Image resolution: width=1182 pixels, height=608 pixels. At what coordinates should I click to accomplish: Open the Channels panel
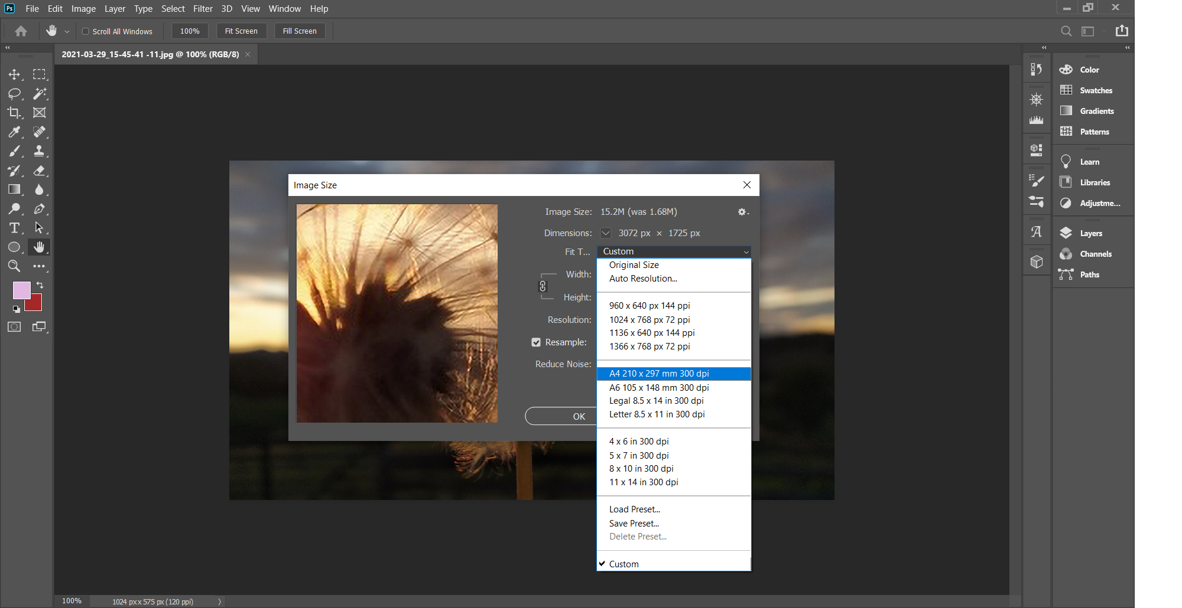(x=1095, y=254)
